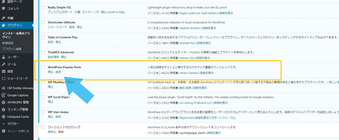The image size is (339, 140).
Task: Click the ツール wrench icon
Action: point(3,64)
